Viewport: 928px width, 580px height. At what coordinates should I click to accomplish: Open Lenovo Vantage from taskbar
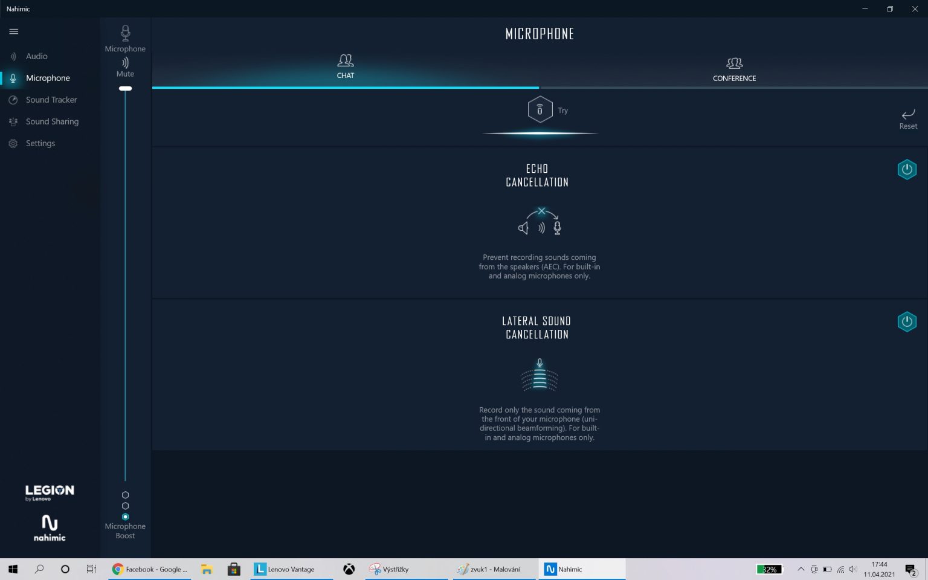[x=285, y=569]
